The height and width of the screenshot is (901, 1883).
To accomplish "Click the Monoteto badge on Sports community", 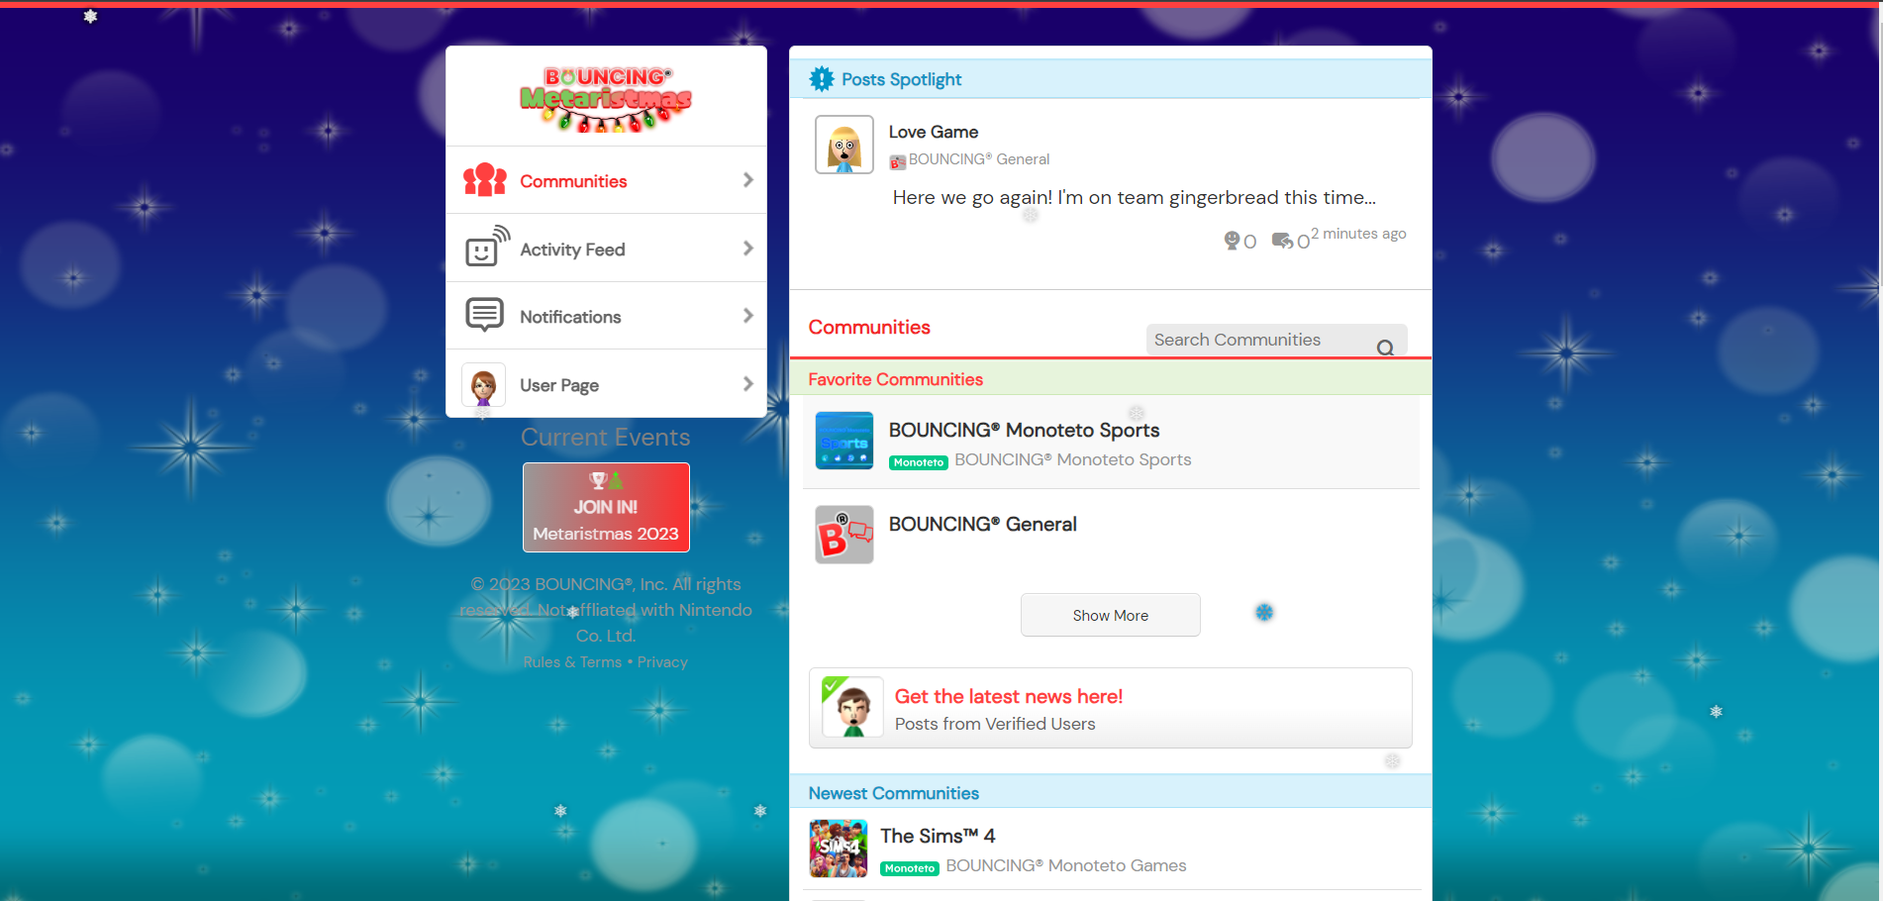I will coord(919,462).
